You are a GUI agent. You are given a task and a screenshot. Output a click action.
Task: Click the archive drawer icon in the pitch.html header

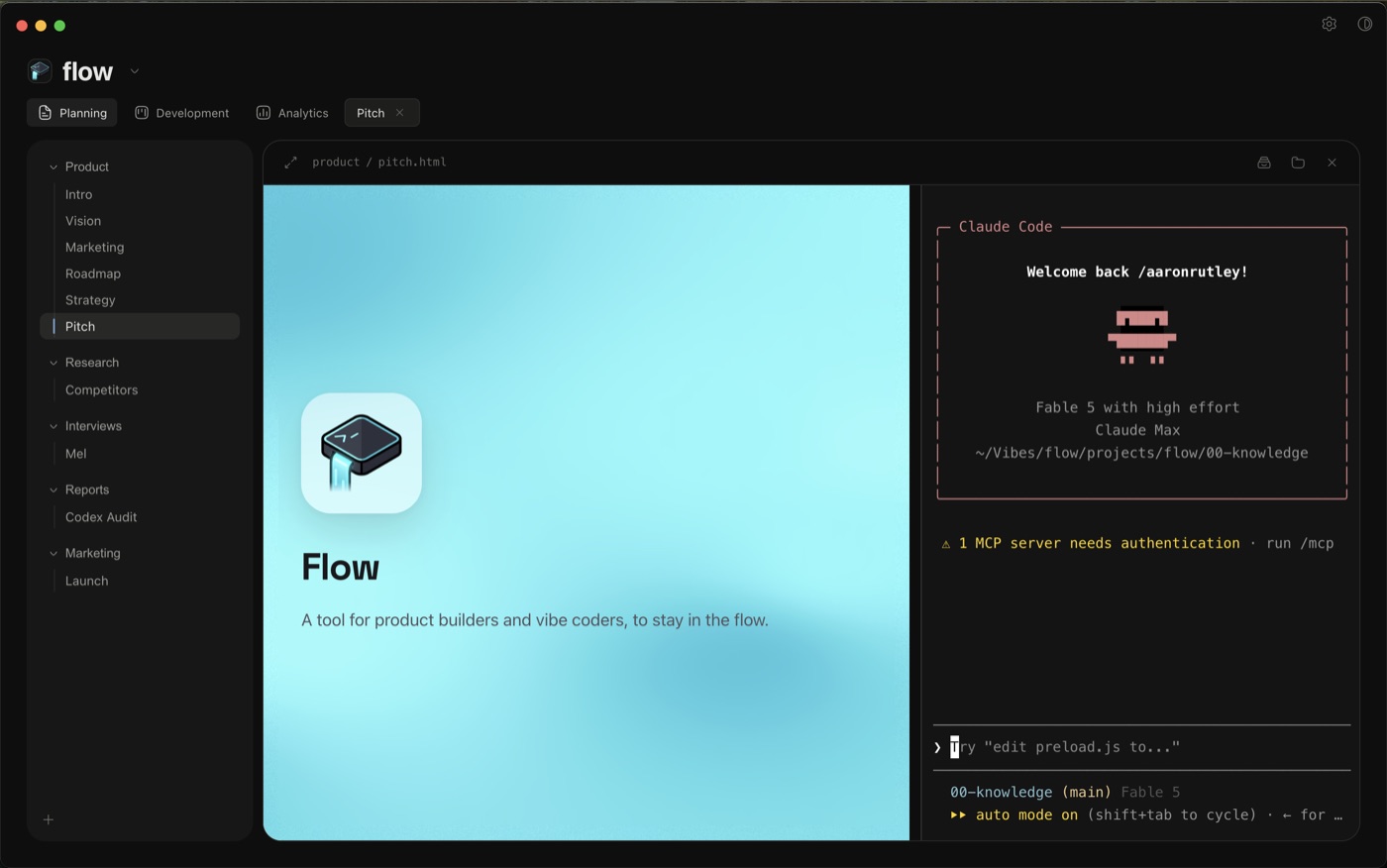click(1264, 163)
